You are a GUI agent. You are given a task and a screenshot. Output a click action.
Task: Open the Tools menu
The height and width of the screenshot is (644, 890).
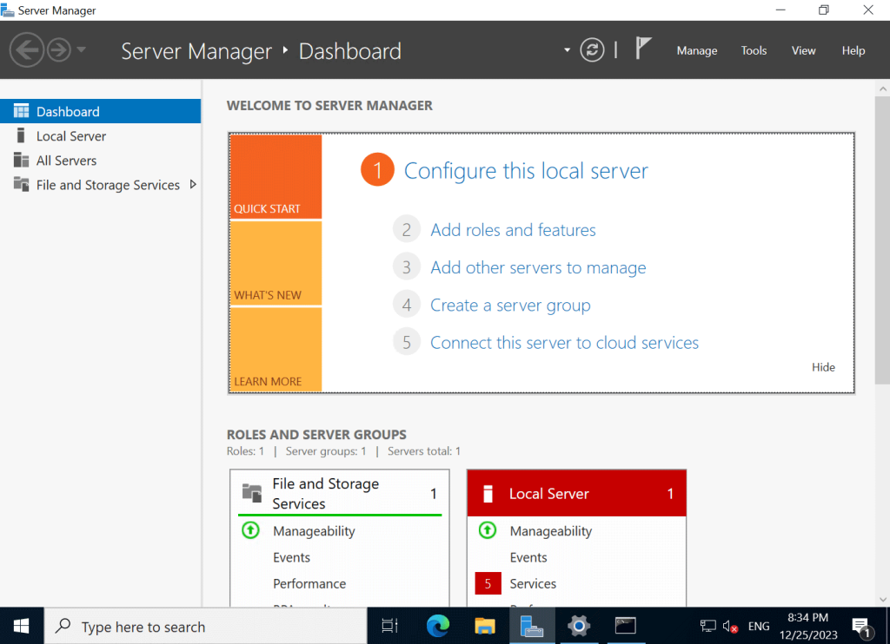(753, 50)
